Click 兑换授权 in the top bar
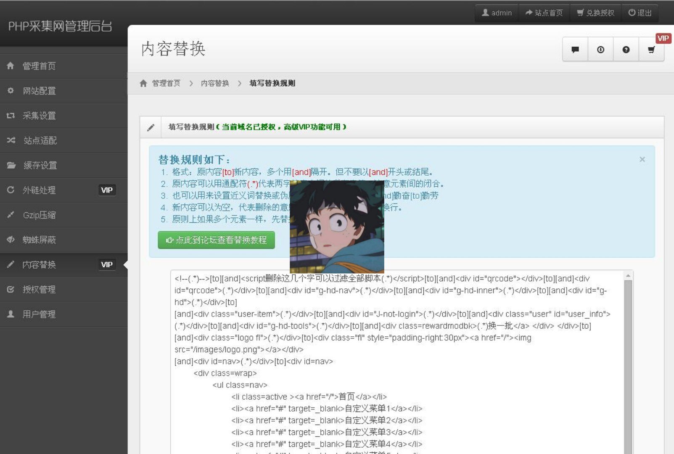Viewport: 674px width, 454px height. coord(596,13)
